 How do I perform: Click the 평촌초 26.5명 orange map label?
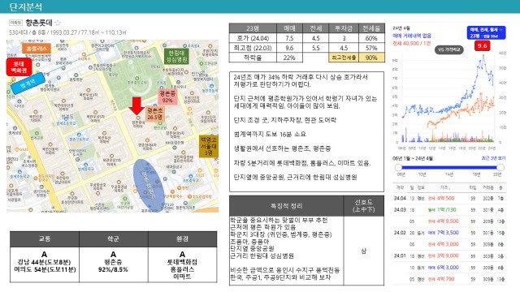pos(155,114)
